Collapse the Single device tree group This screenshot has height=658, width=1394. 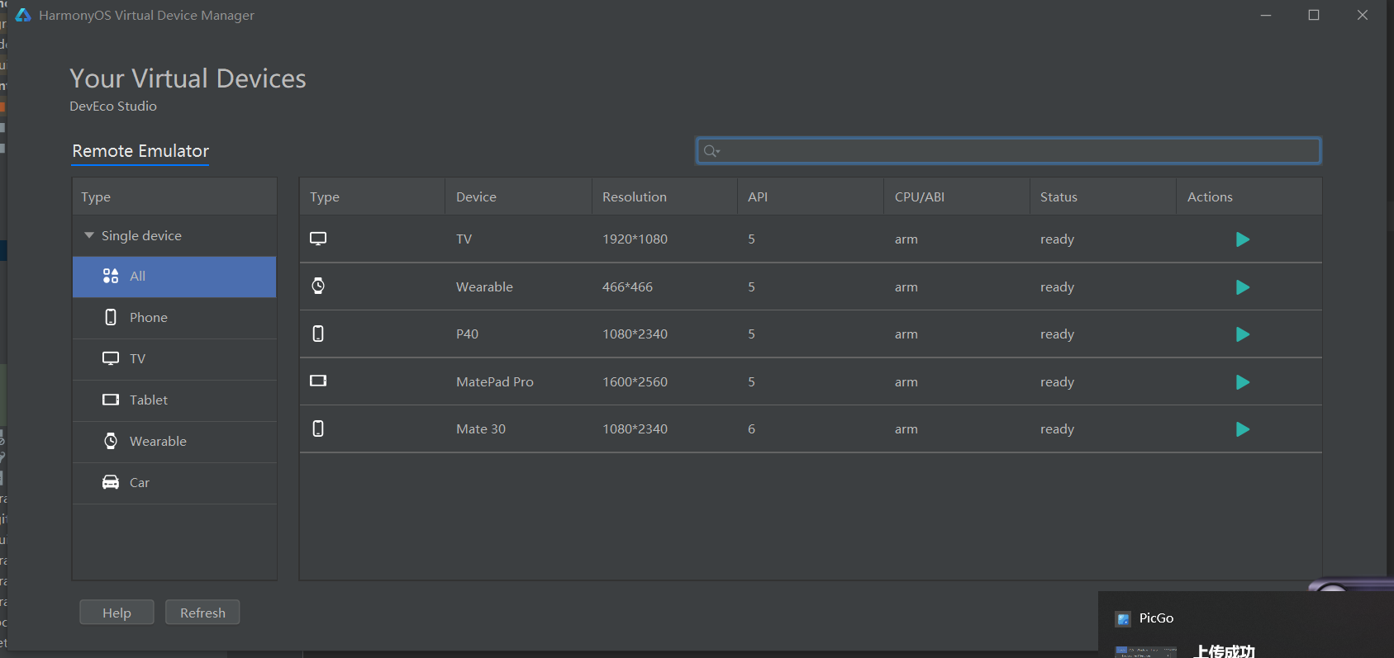coord(89,235)
